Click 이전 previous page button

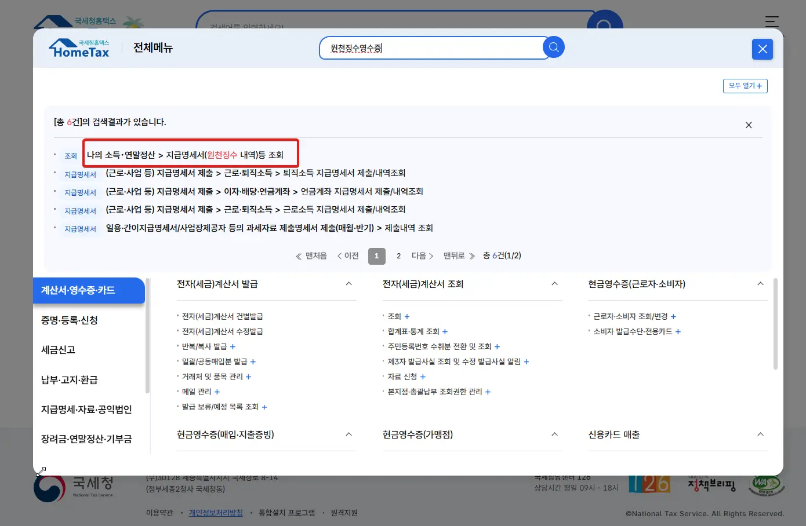348,256
